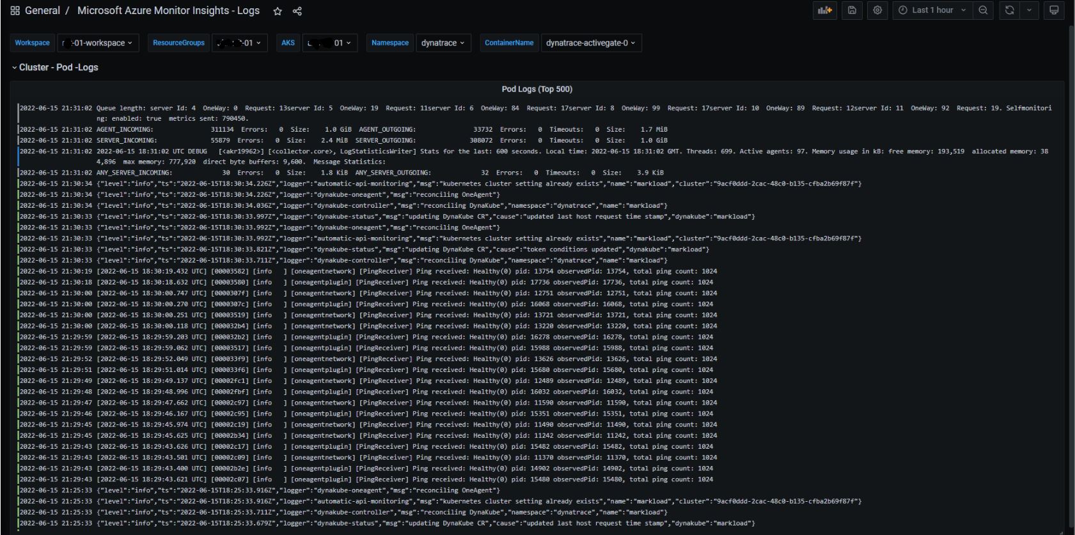Open the ResourceGroups variable dropdown
The height and width of the screenshot is (535, 1075).
[240, 43]
